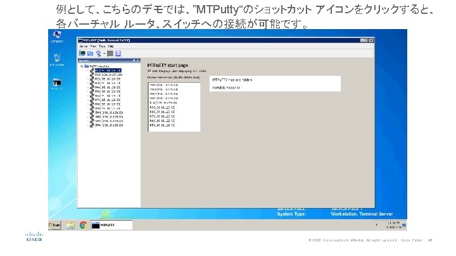Click the blue window icon in toolbar

[118, 53]
